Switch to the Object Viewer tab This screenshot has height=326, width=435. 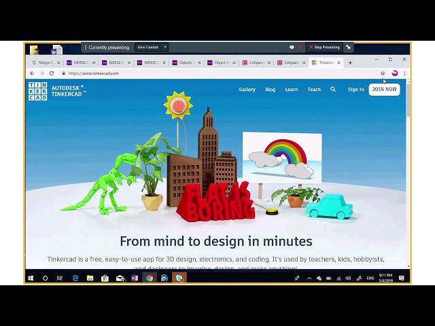point(222,62)
